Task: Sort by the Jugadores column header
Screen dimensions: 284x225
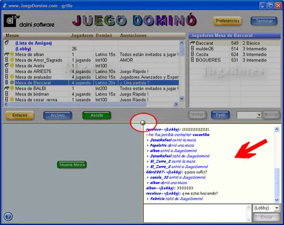Action: click(x=82, y=35)
